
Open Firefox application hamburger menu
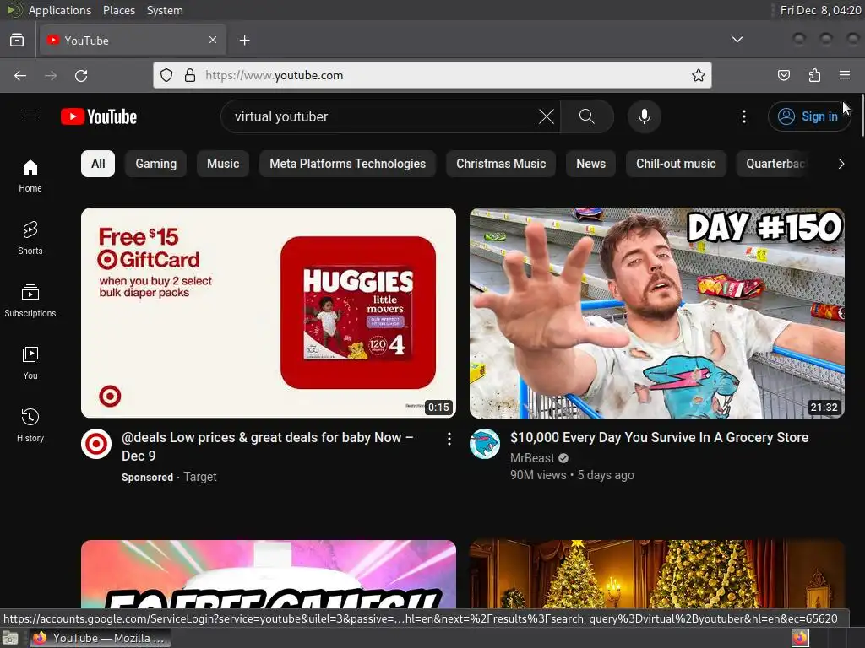pyautogui.click(x=845, y=75)
